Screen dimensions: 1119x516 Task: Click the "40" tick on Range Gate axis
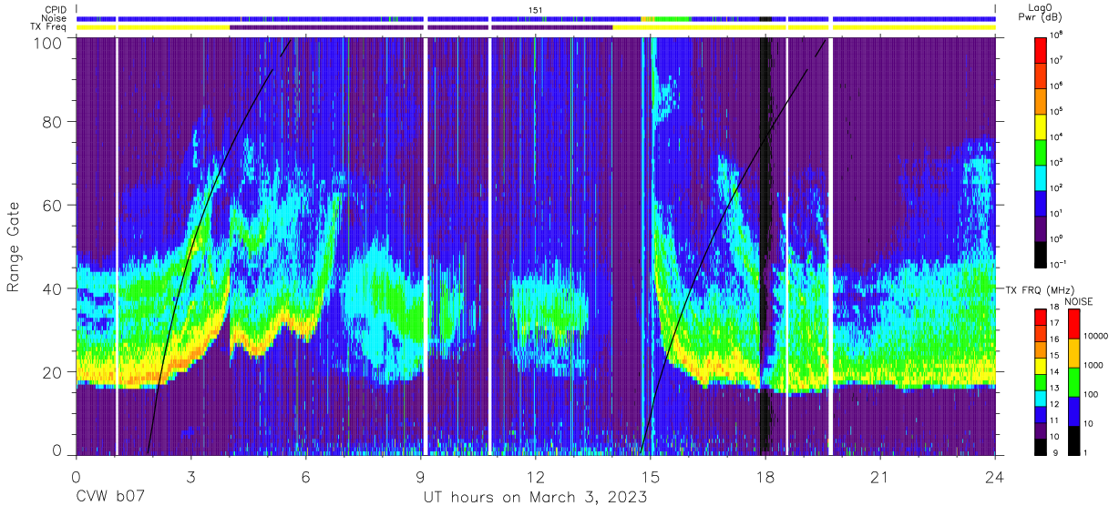(x=52, y=288)
